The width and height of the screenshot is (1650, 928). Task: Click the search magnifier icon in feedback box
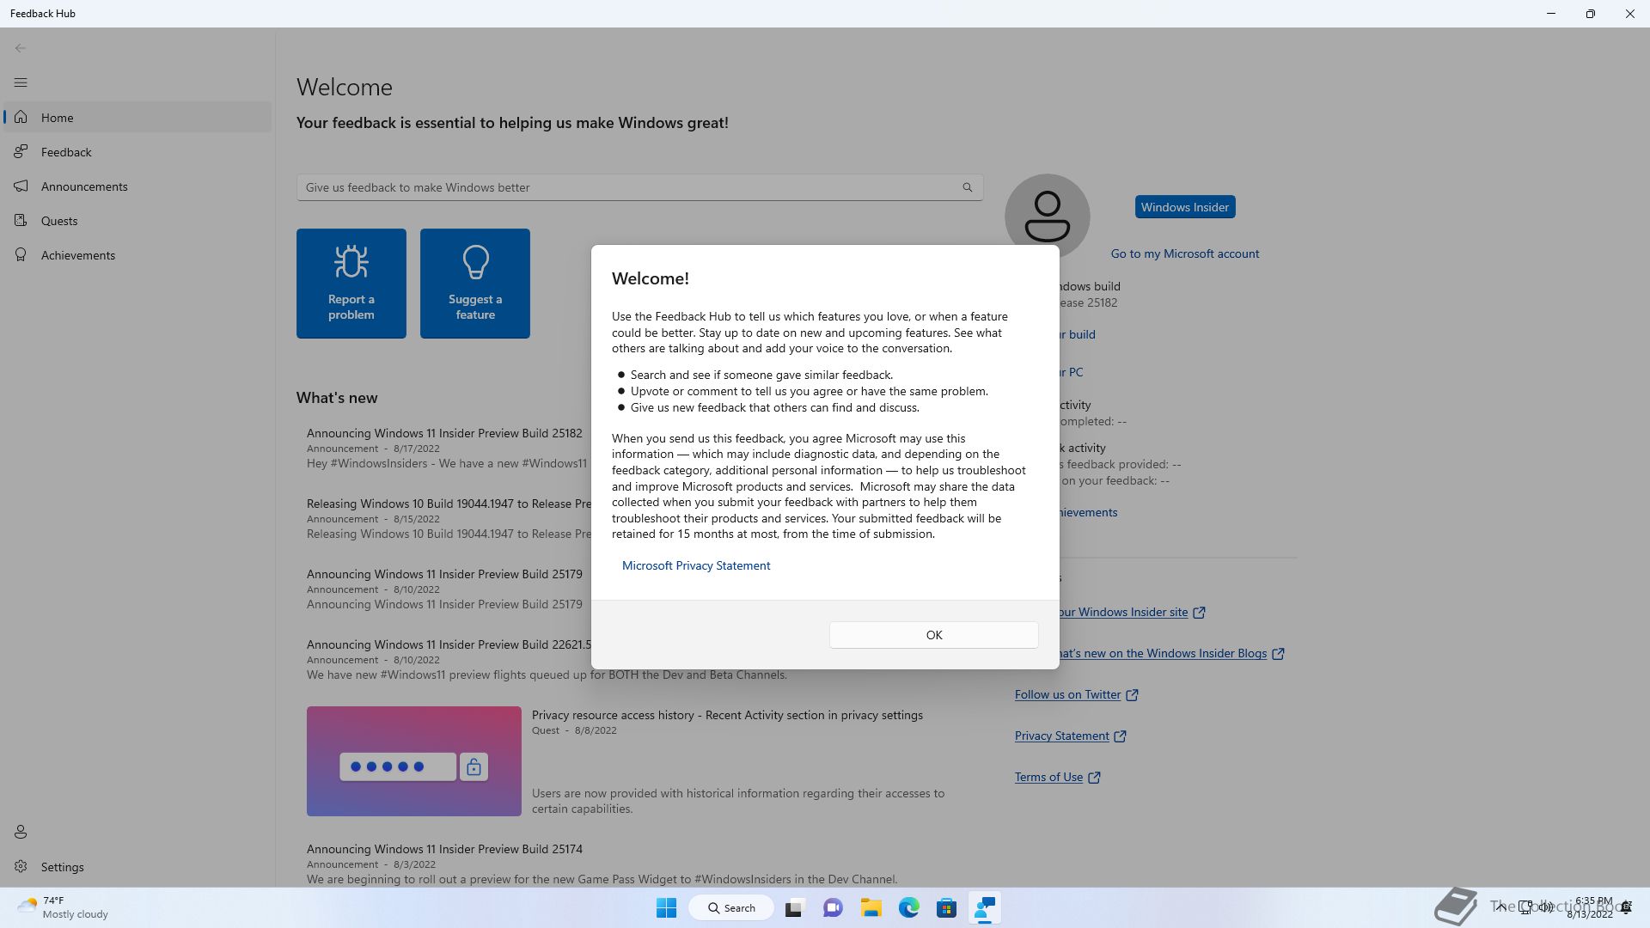click(x=968, y=187)
